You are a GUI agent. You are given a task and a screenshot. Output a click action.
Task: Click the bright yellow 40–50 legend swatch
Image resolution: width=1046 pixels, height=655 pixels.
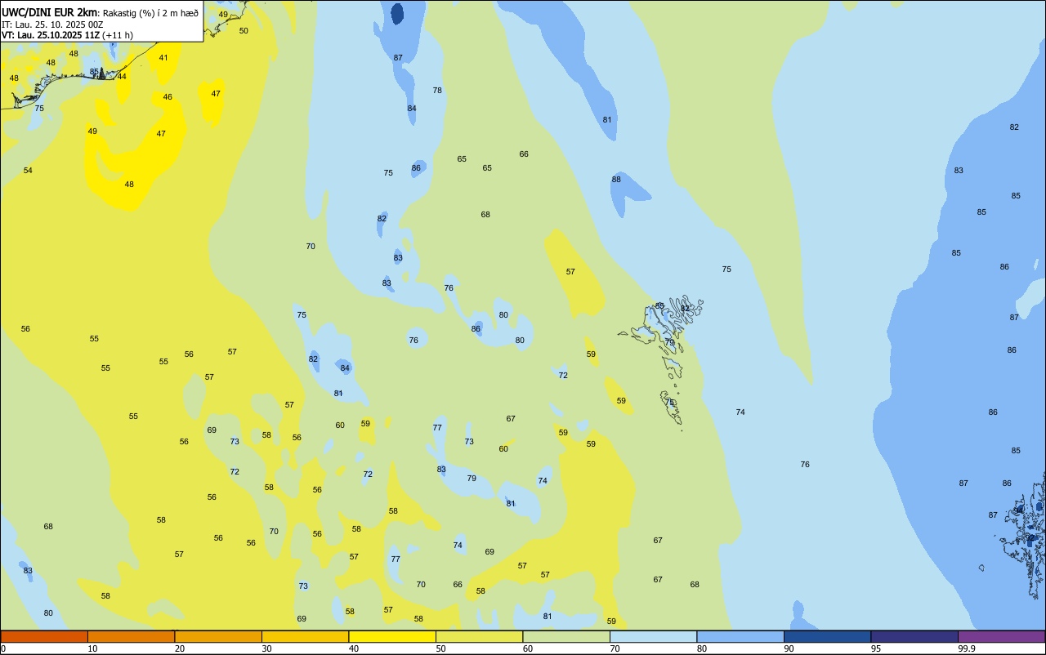coord(392,636)
